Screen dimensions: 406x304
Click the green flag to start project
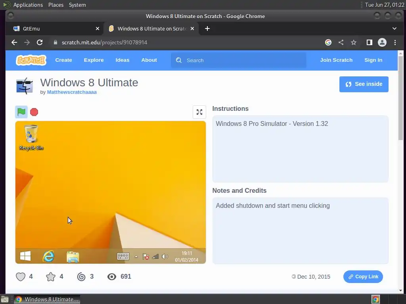21,112
